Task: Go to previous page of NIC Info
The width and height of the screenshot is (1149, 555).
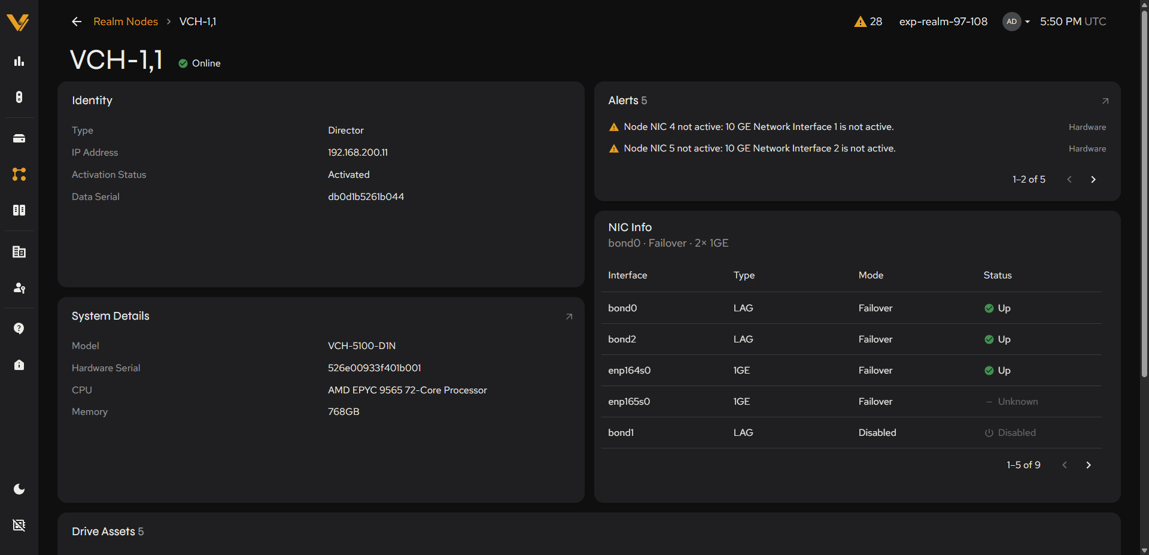Action: point(1065,465)
